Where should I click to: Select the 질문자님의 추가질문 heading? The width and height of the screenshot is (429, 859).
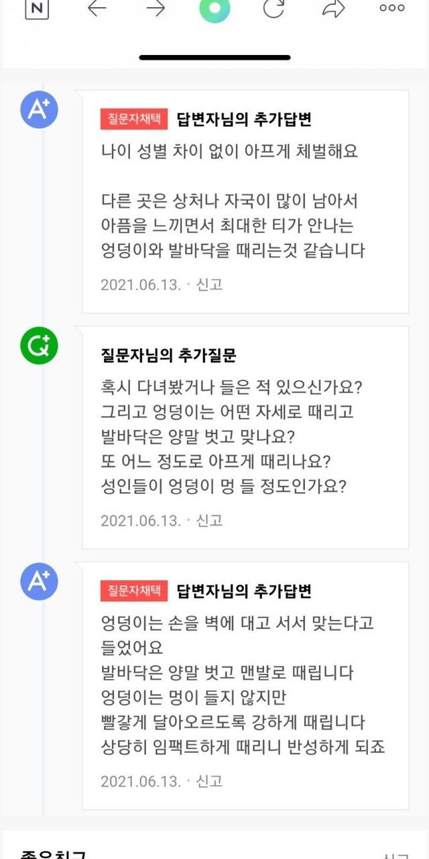(x=168, y=355)
